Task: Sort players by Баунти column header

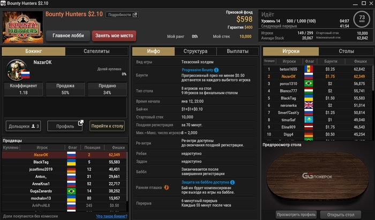Action: pyautogui.click(x=331, y=61)
